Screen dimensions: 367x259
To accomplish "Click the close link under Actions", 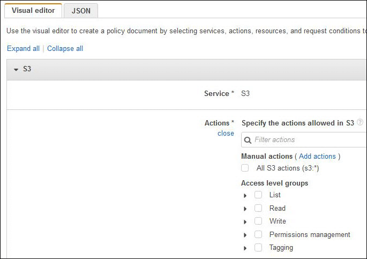I will 226,133.
